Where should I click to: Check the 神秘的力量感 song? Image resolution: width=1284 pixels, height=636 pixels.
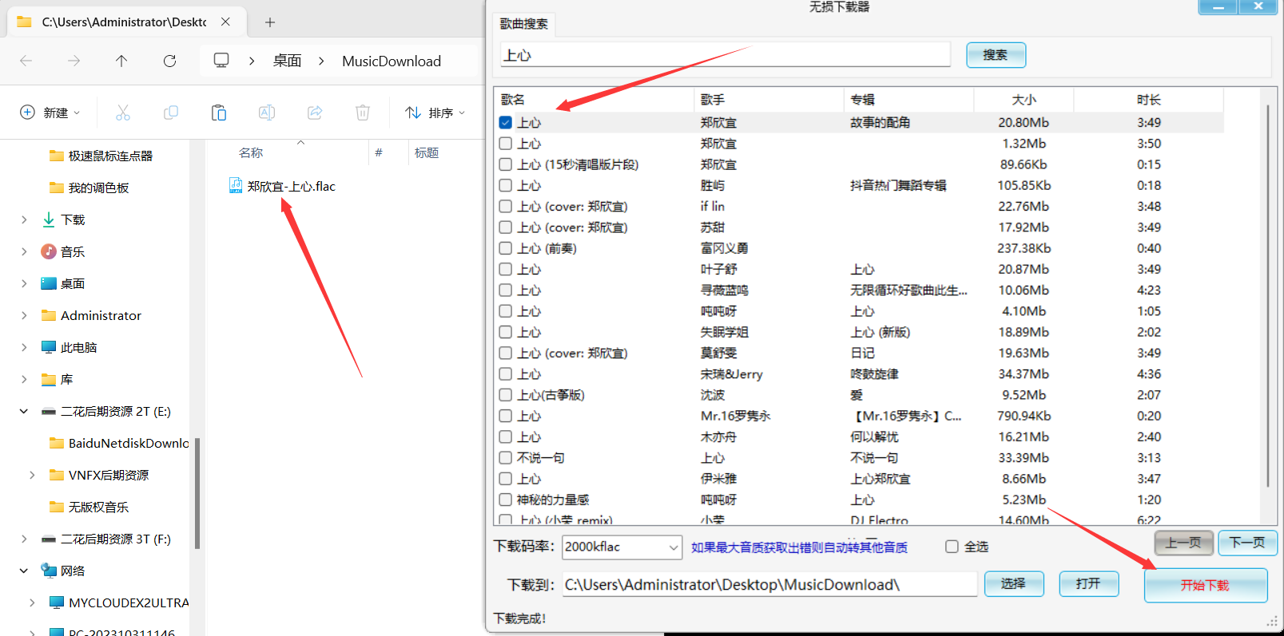(x=505, y=500)
